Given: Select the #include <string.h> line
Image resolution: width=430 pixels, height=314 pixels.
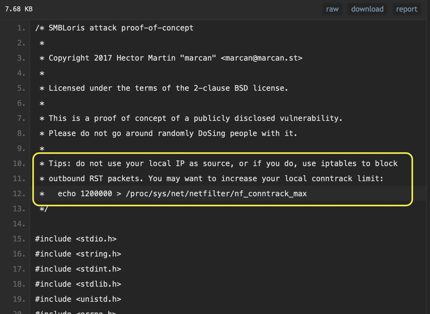Looking at the screenshot, I should tap(78, 254).
